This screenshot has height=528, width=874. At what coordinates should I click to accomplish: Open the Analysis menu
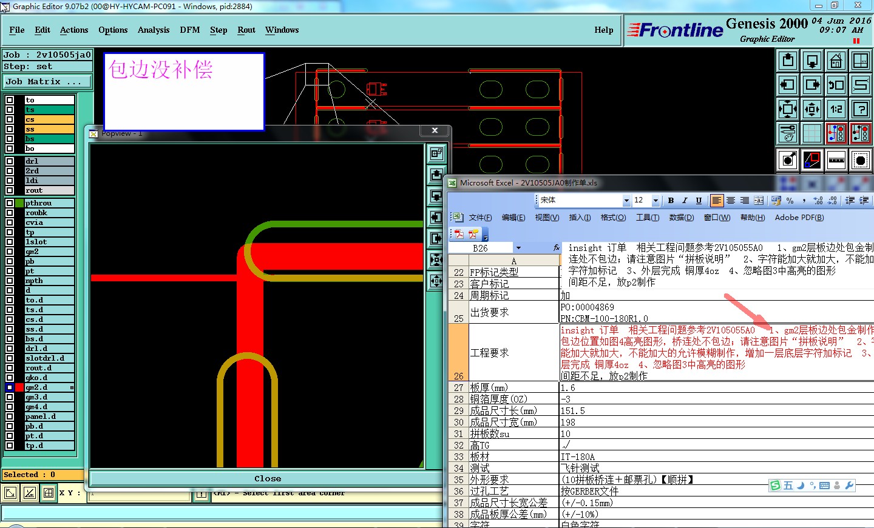pos(154,30)
